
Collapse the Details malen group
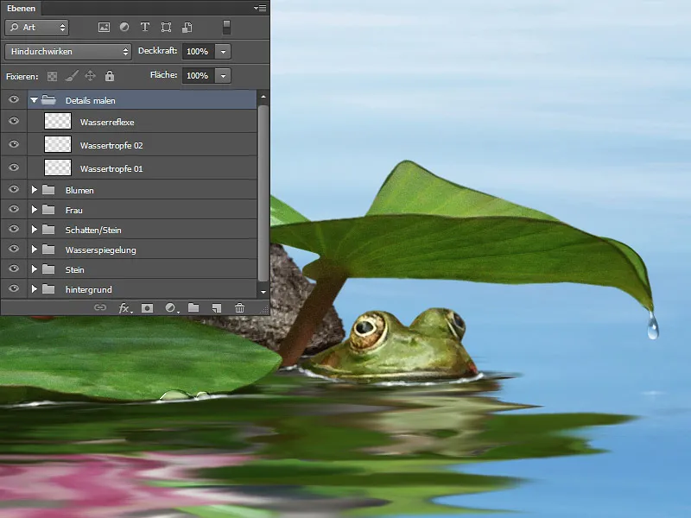pos(34,100)
